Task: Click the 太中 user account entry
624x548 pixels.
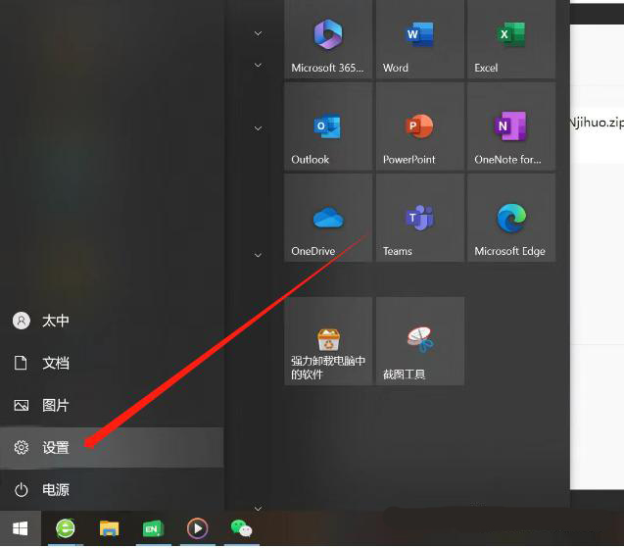Action: click(112, 321)
